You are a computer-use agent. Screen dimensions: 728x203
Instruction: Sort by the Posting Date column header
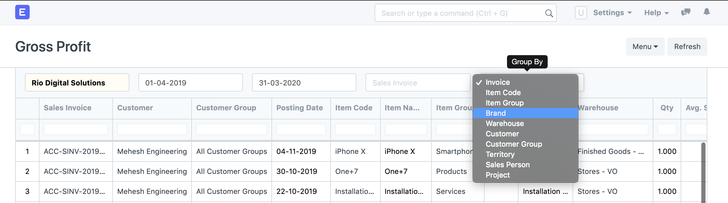[300, 108]
